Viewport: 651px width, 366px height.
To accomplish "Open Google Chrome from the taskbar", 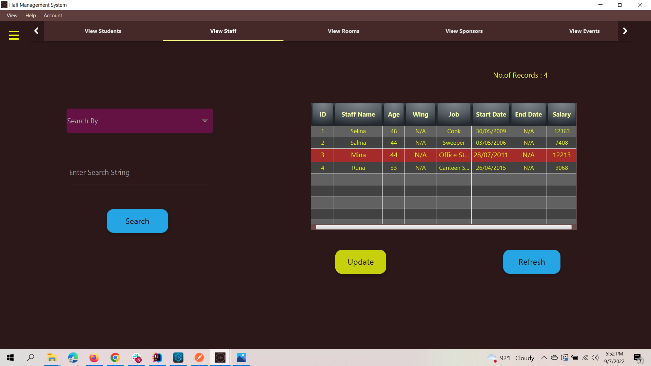I will [x=115, y=358].
